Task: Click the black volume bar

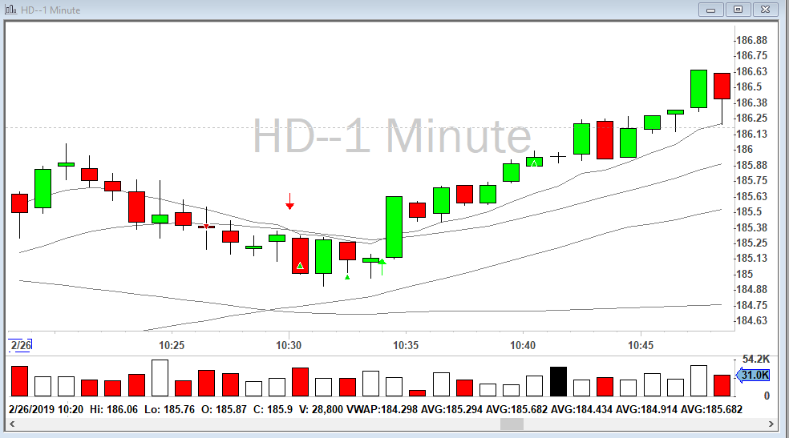Action: [558, 382]
